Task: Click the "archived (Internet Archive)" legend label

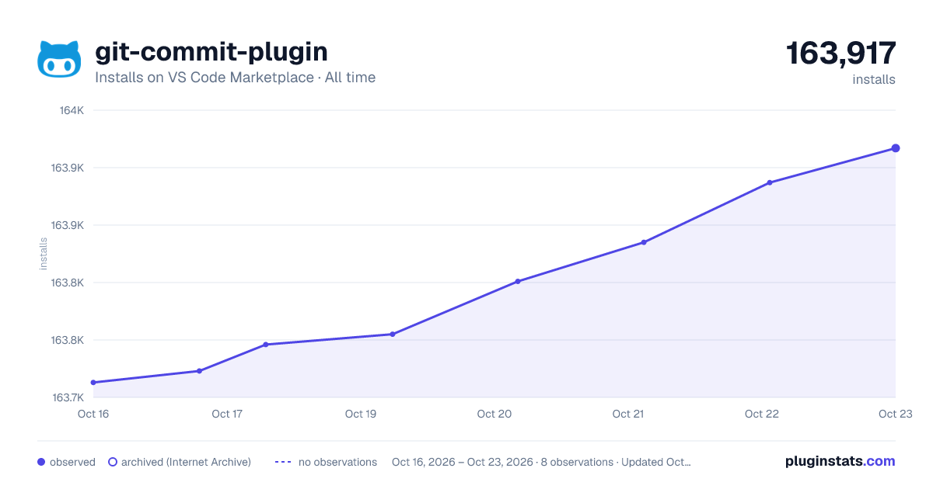Action: click(x=186, y=462)
